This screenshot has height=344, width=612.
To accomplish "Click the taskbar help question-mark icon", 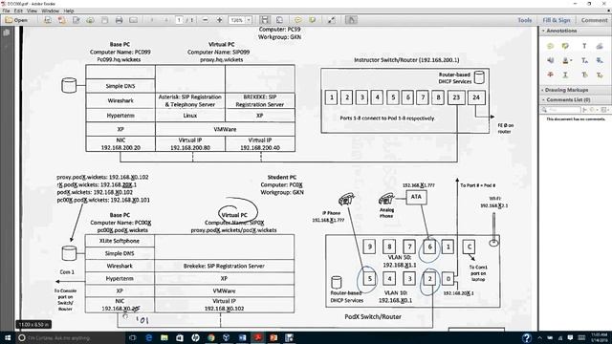I will click(x=527, y=337).
